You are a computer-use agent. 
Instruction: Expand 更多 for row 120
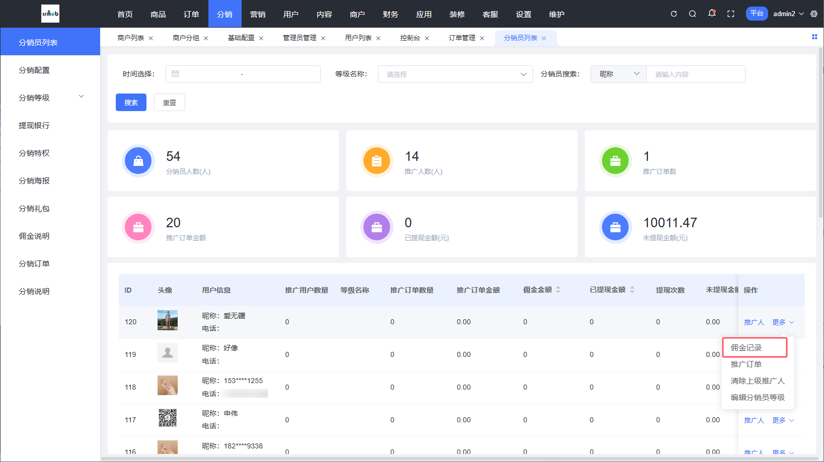tap(783, 322)
